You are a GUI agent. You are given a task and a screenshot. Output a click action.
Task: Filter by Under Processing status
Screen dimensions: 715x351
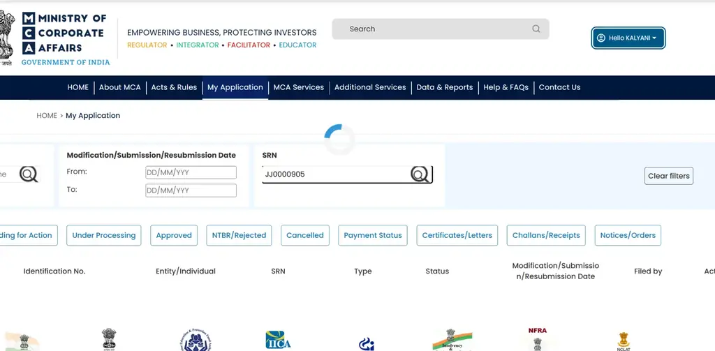104,235
